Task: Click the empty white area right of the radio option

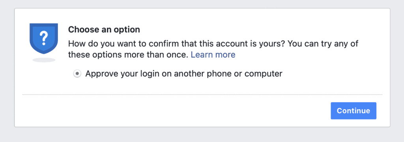Action: pyautogui.click(x=332, y=74)
